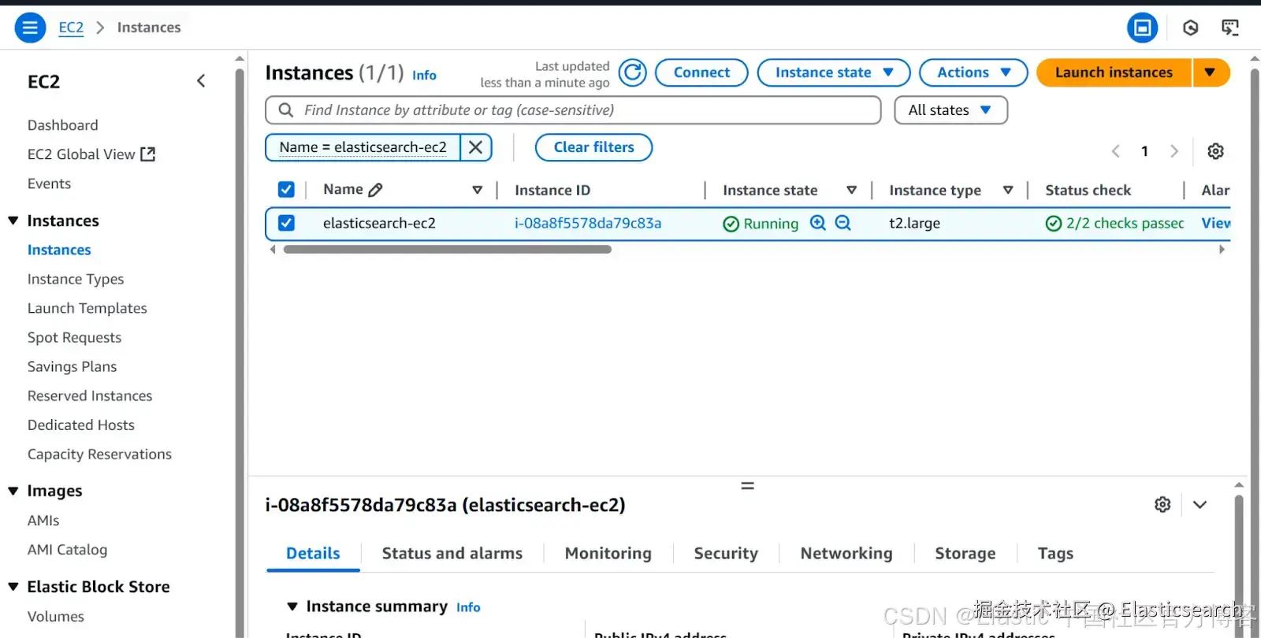Grab the details panel resize handle
Screen dimensions: 1261x638
(748, 486)
